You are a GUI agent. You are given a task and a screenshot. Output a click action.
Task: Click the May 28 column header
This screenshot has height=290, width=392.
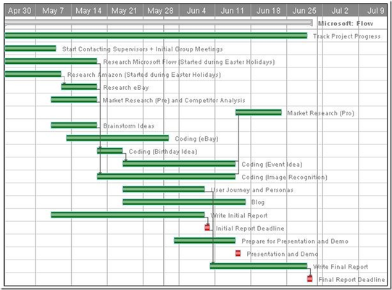coord(161,11)
